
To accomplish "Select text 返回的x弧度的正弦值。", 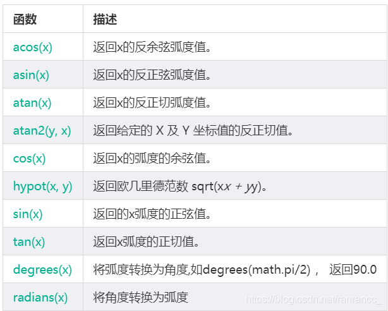I will (x=152, y=214).
